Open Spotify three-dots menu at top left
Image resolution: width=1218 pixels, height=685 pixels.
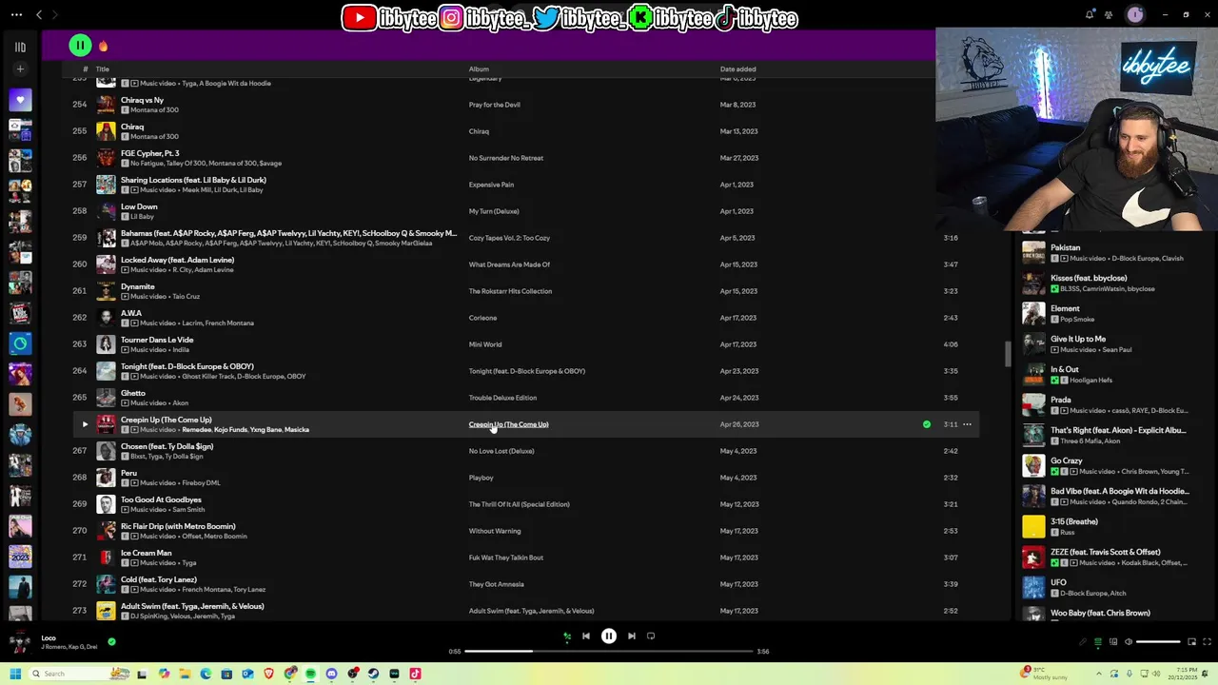16,14
